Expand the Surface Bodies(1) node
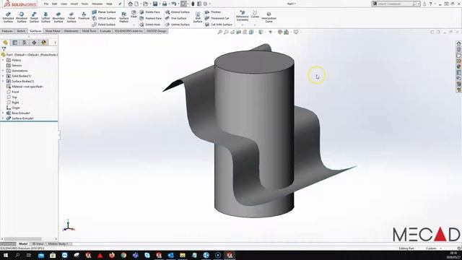 click(x=3, y=82)
